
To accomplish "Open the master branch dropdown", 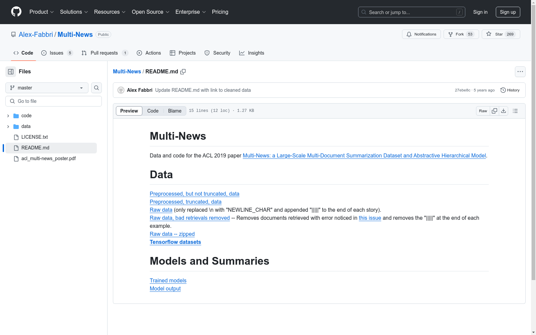I will pos(47,88).
